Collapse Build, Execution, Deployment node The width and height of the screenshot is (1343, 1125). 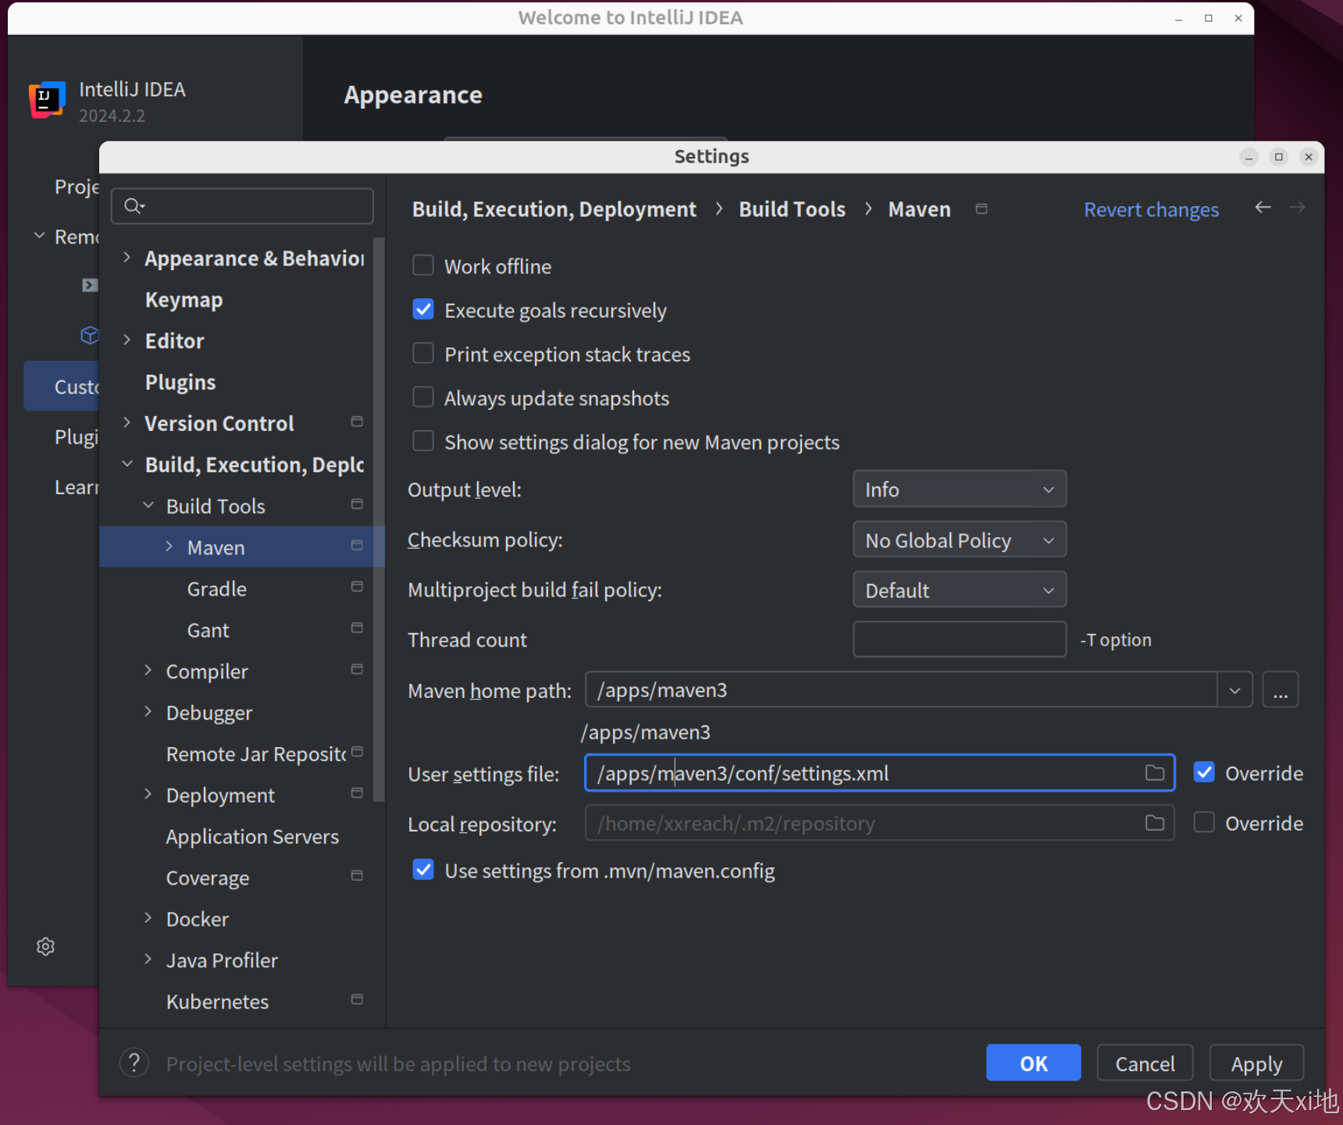tap(126, 464)
